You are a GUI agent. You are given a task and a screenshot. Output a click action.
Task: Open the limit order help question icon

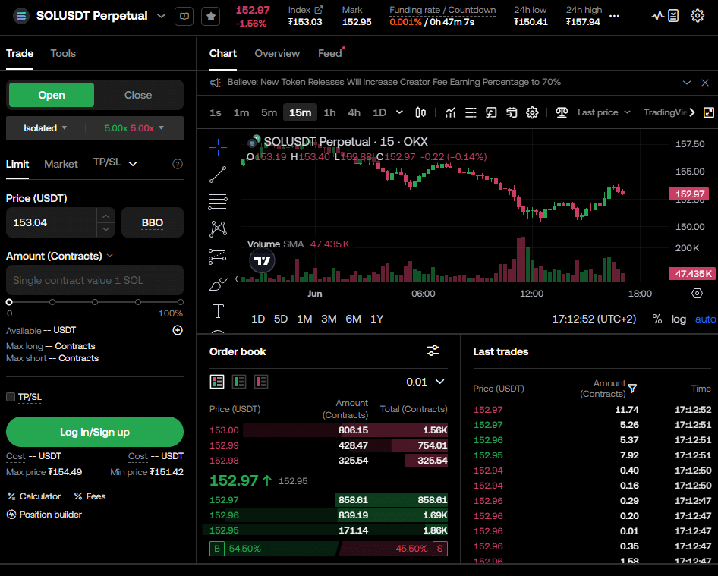point(178,164)
